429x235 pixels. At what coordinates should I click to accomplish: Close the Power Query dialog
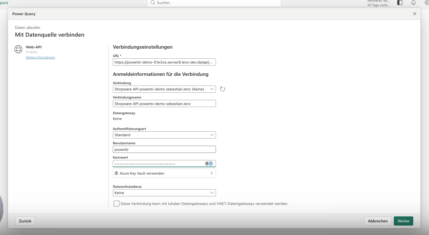[415, 14]
